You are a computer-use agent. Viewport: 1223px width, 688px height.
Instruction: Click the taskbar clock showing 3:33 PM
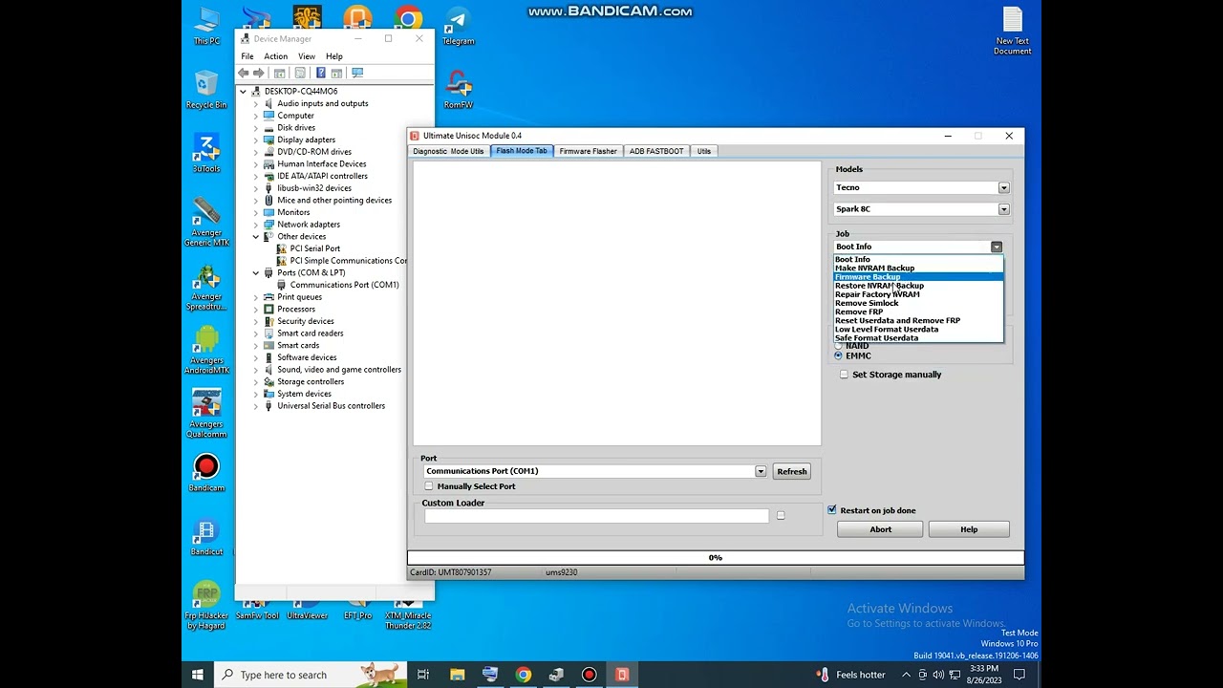point(984,675)
